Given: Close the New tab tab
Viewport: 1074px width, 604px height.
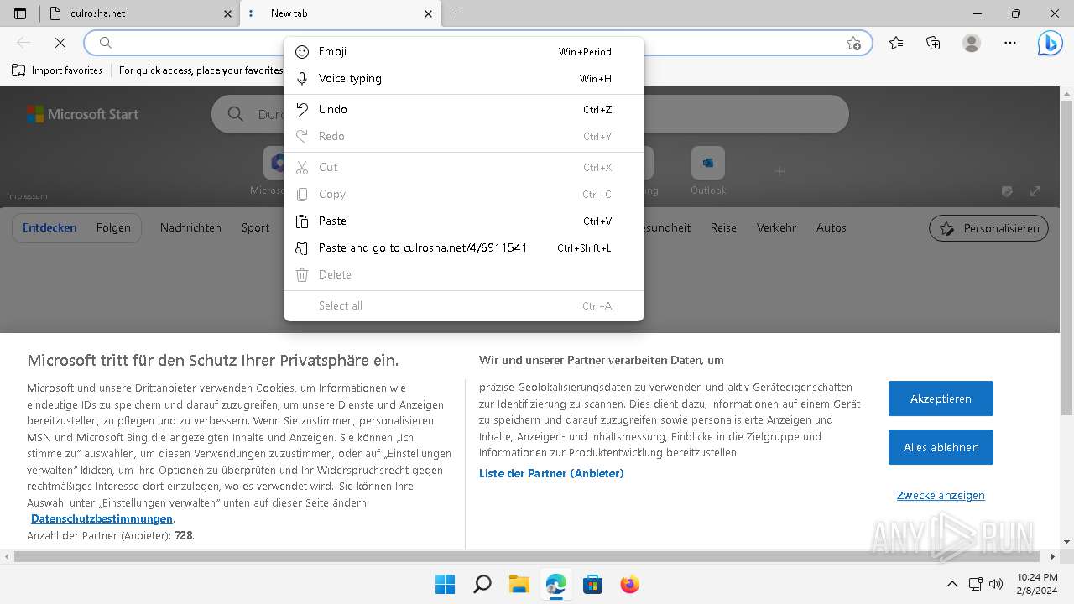Looking at the screenshot, I should (429, 13).
